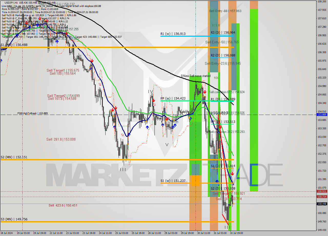
Task: Select the 31 Jul 19:00 time label
Action: tap(237, 233)
